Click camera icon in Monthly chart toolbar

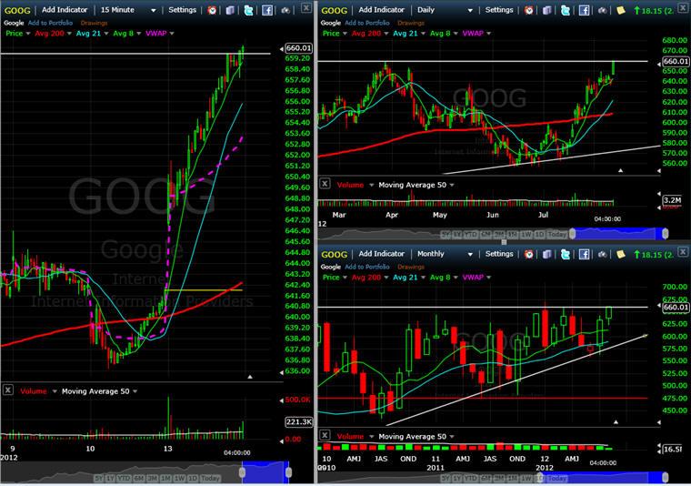[603, 255]
